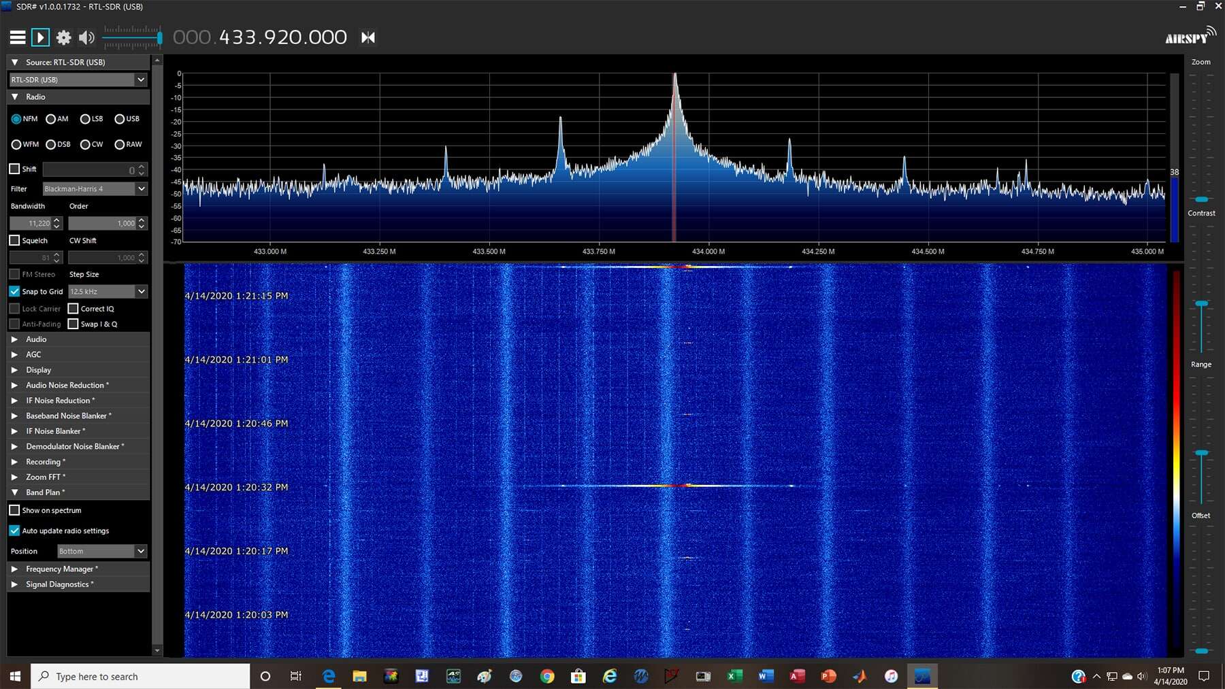
Task: Open the Position dropdown set to Bottom
Action: [x=101, y=551]
